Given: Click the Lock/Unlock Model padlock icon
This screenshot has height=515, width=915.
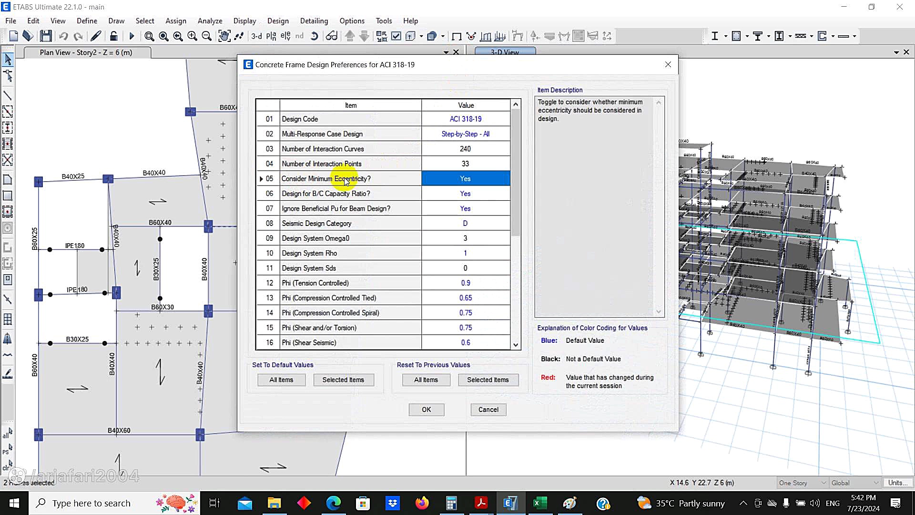Looking at the screenshot, I should [x=113, y=36].
